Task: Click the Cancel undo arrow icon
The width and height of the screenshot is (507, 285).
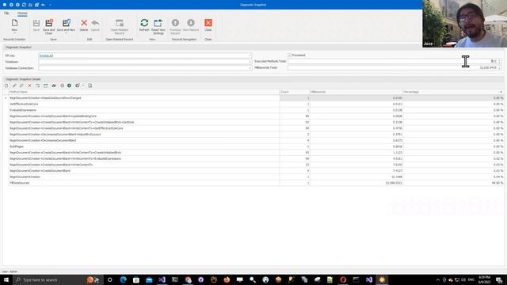Action: click(95, 23)
